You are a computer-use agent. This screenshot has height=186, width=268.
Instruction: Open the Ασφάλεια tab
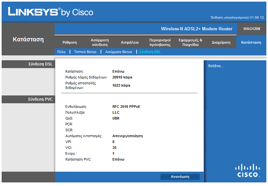[129, 42]
